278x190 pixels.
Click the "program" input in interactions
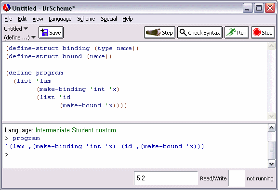point(26,139)
